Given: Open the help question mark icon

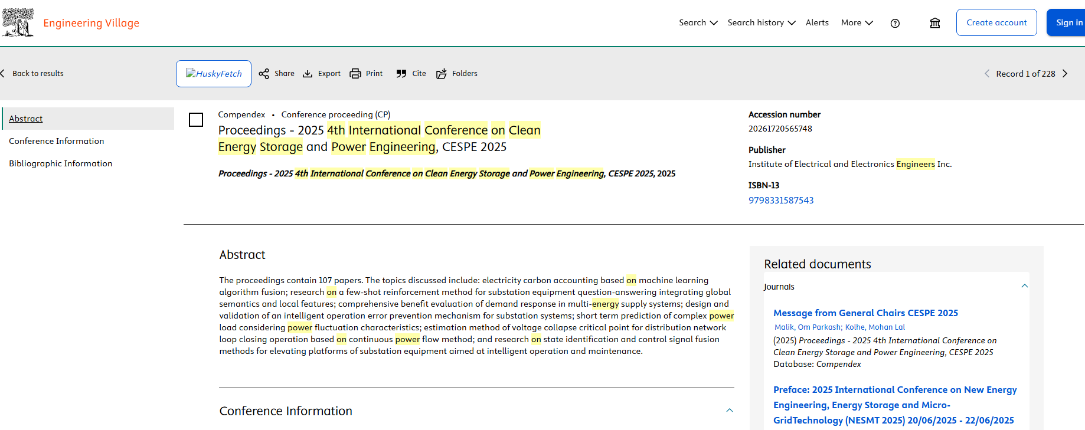Looking at the screenshot, I should point(895,23).
